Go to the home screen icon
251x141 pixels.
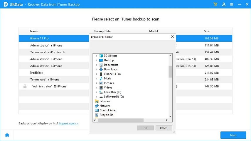pyautogui.click(x=7, y=135)
